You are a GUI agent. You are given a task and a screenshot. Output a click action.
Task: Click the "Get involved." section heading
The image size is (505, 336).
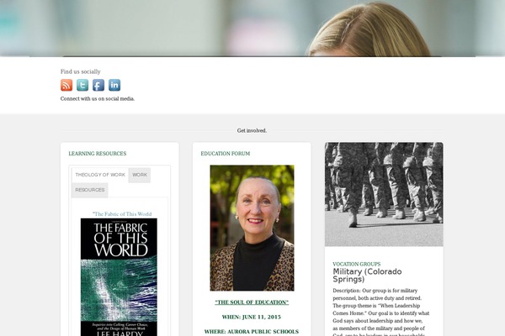tap(252, 130)
